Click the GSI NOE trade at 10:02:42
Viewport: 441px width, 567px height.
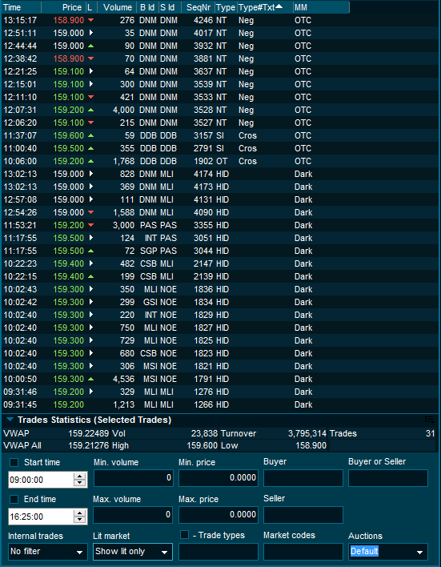[x=220, y=302]
